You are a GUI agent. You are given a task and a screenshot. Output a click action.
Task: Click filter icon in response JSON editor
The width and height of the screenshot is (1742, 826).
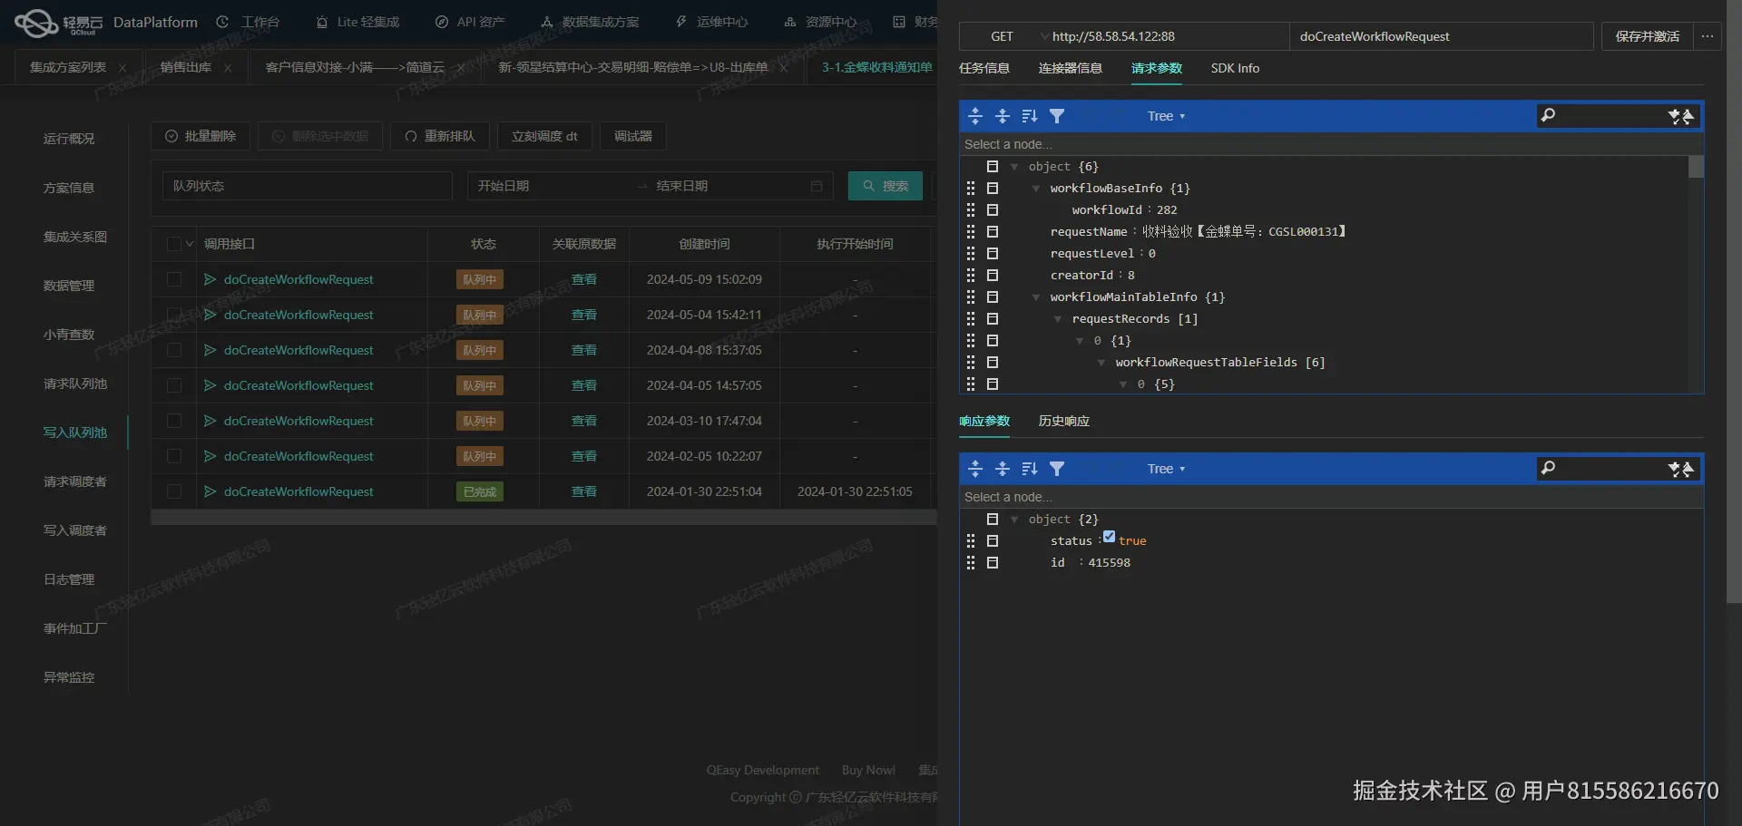point(1057,469)
